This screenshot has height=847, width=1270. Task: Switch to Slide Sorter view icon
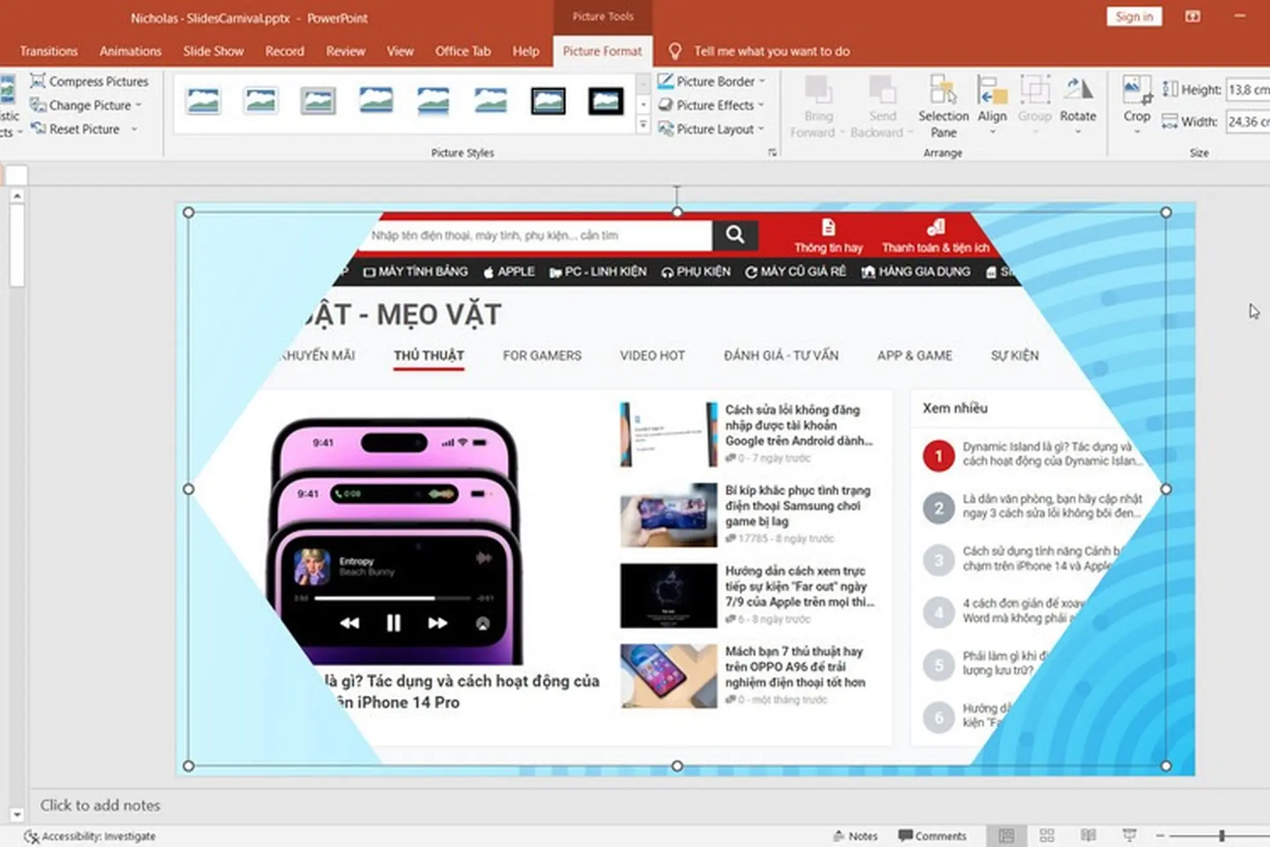pyautogui.click(x=1047, y=835)
